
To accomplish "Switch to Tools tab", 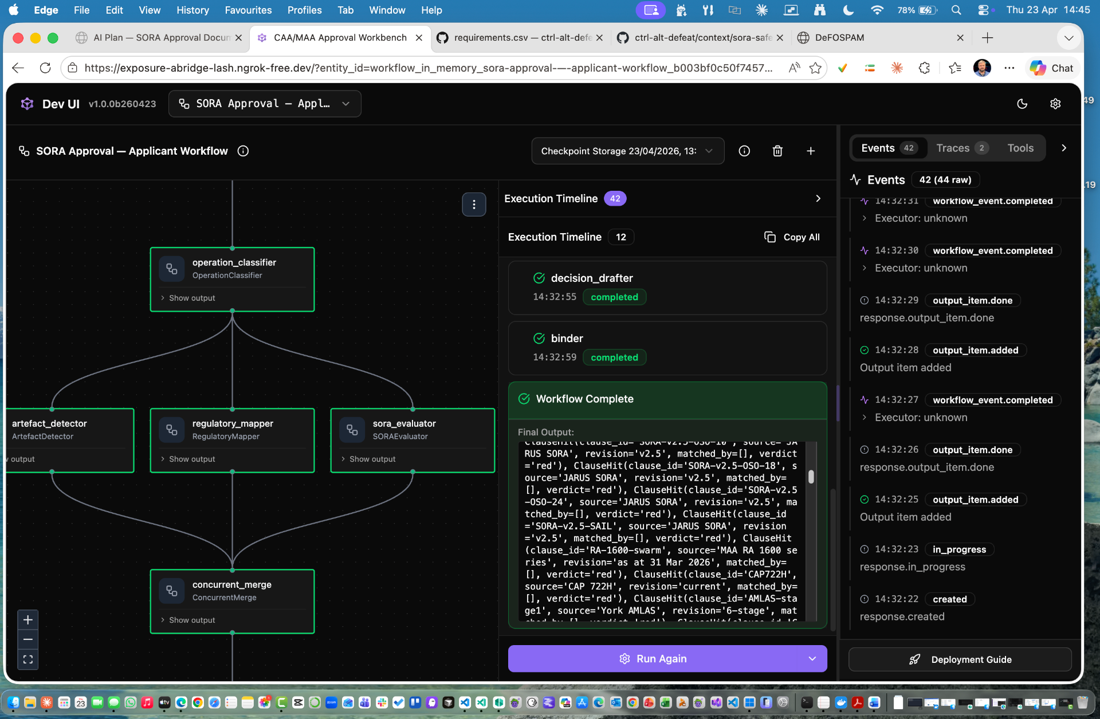I will pos(1020,148).
